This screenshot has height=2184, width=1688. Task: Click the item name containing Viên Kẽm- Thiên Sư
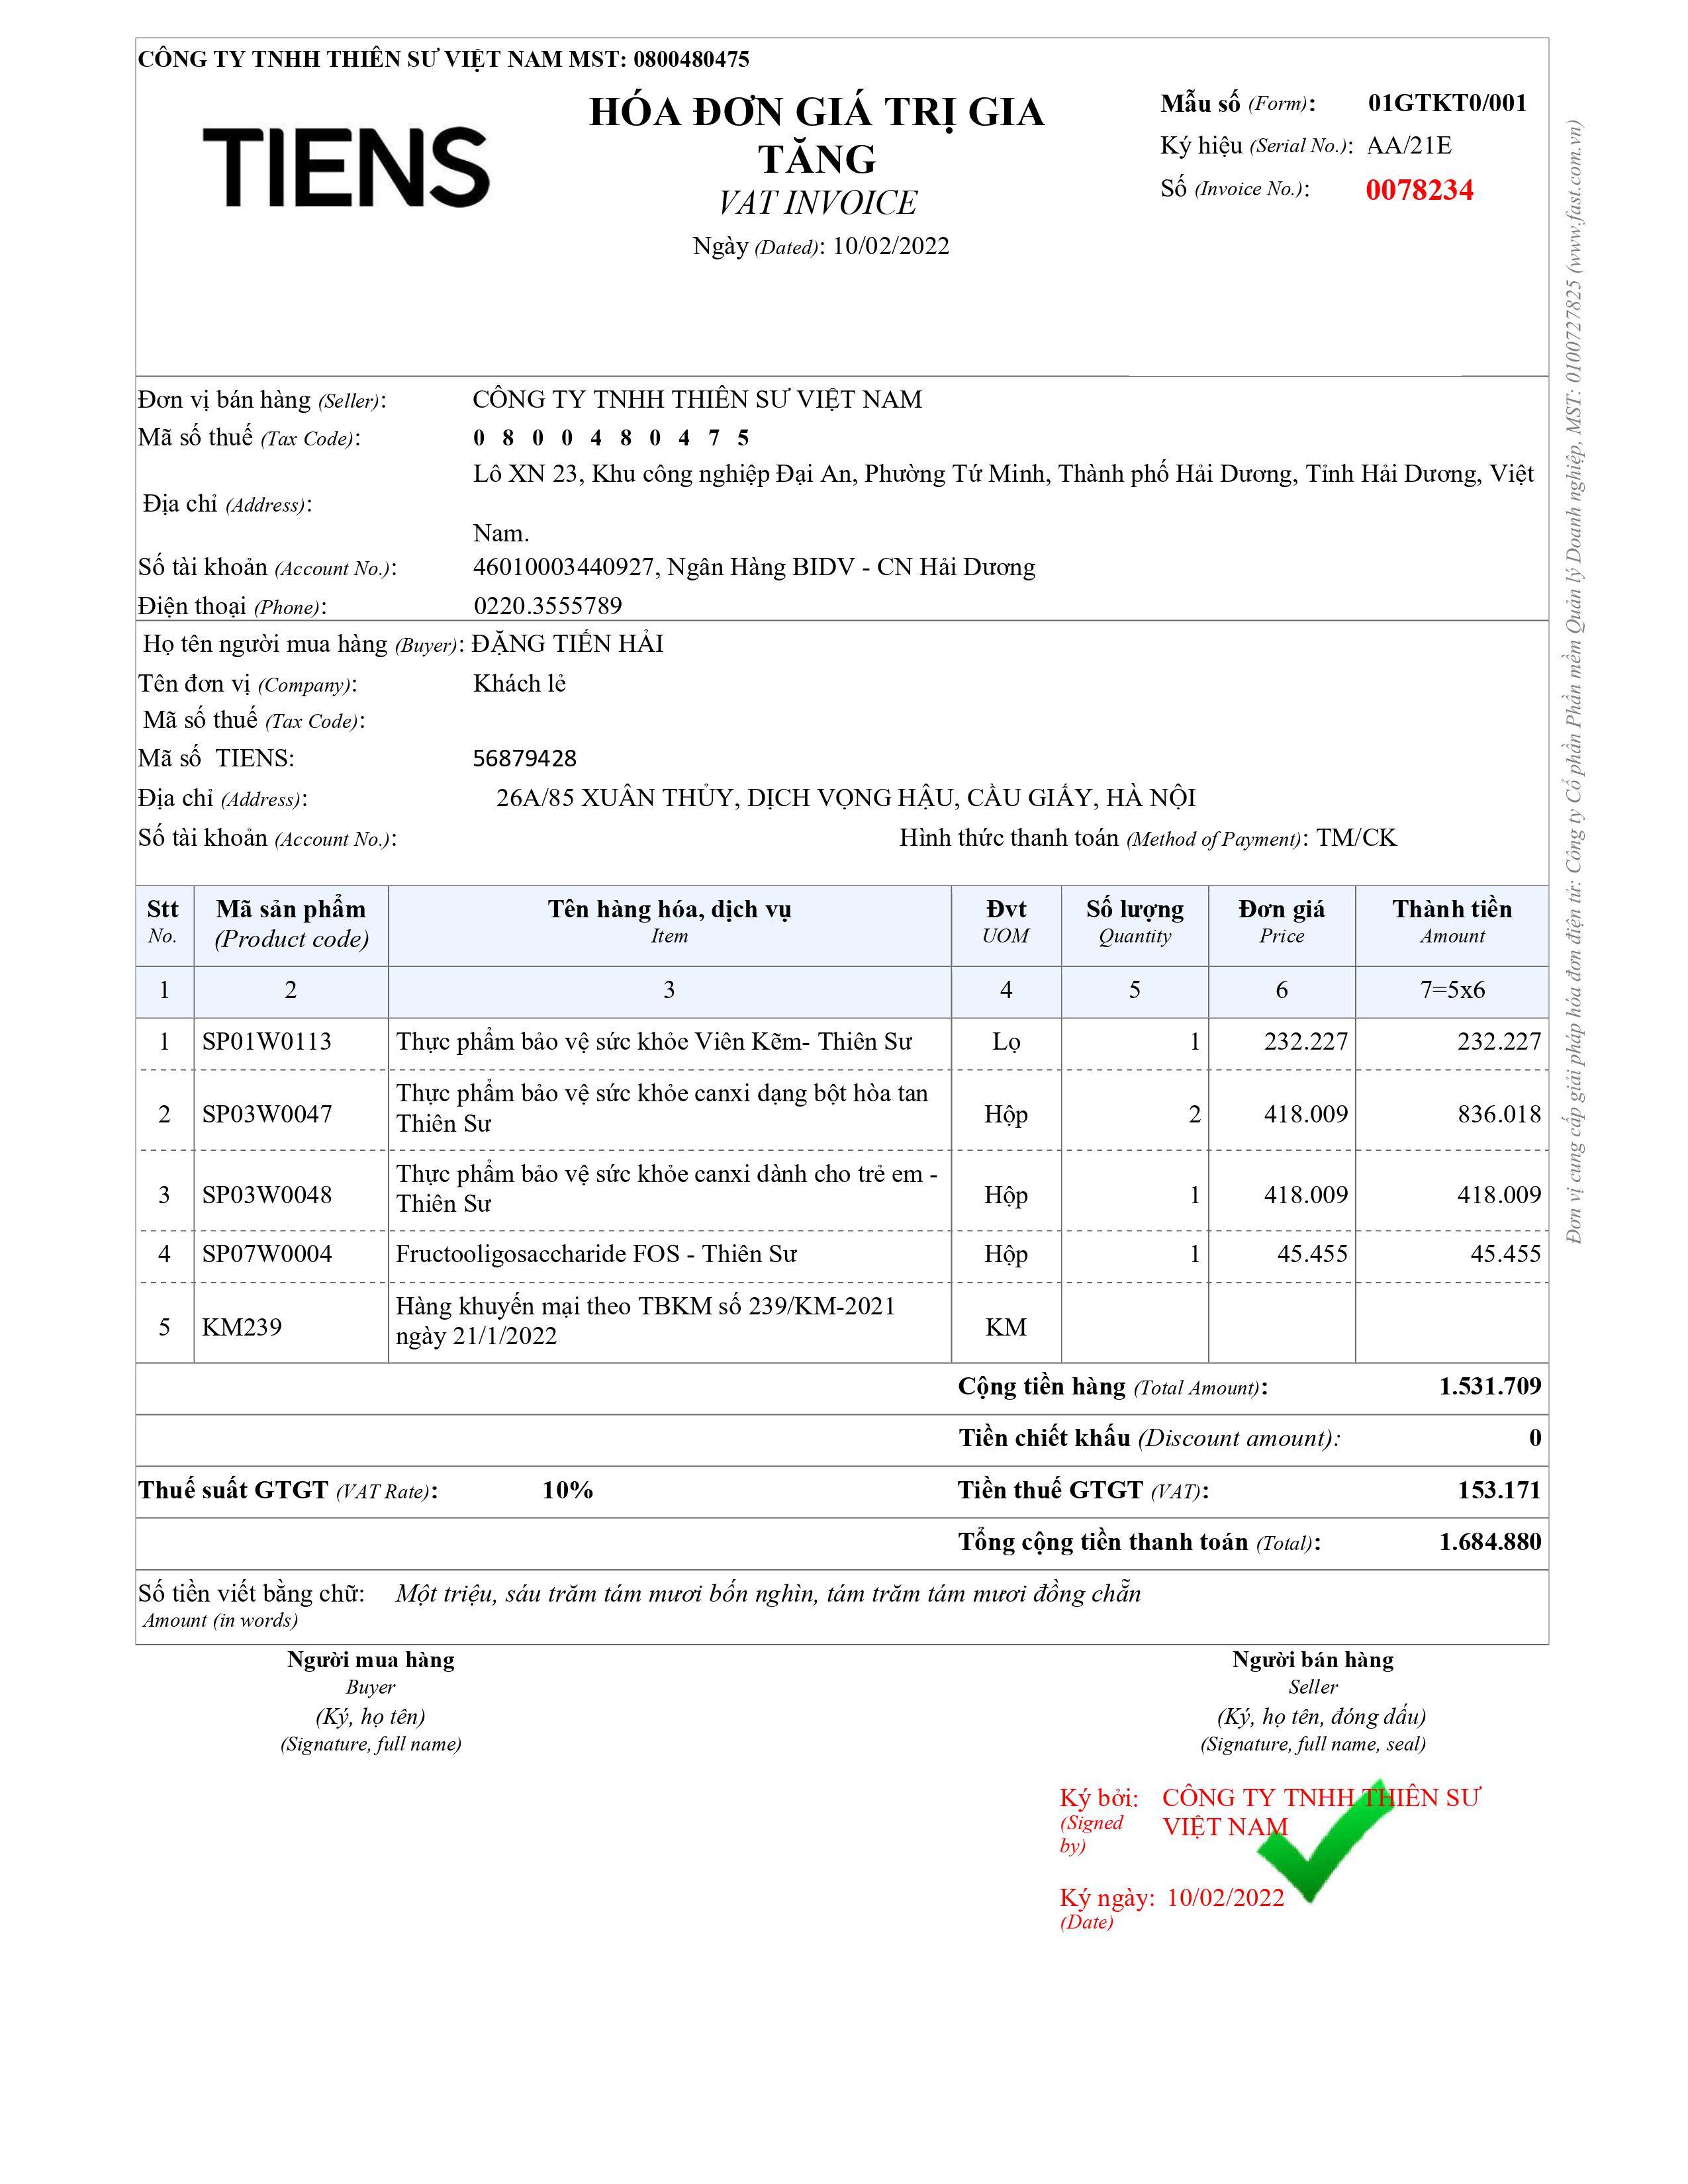(654, 1042)
